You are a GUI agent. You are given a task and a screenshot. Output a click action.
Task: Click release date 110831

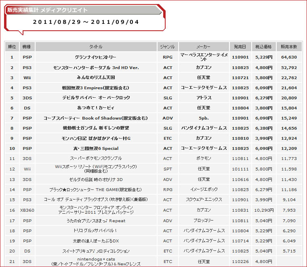[x=240, y=210]
